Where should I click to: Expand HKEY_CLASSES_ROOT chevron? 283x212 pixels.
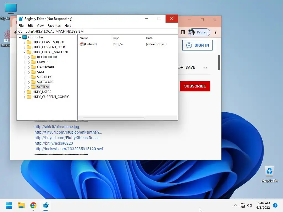[24, 42]
